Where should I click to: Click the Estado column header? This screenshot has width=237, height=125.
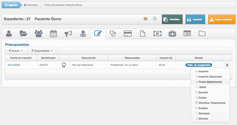point(199,58)
